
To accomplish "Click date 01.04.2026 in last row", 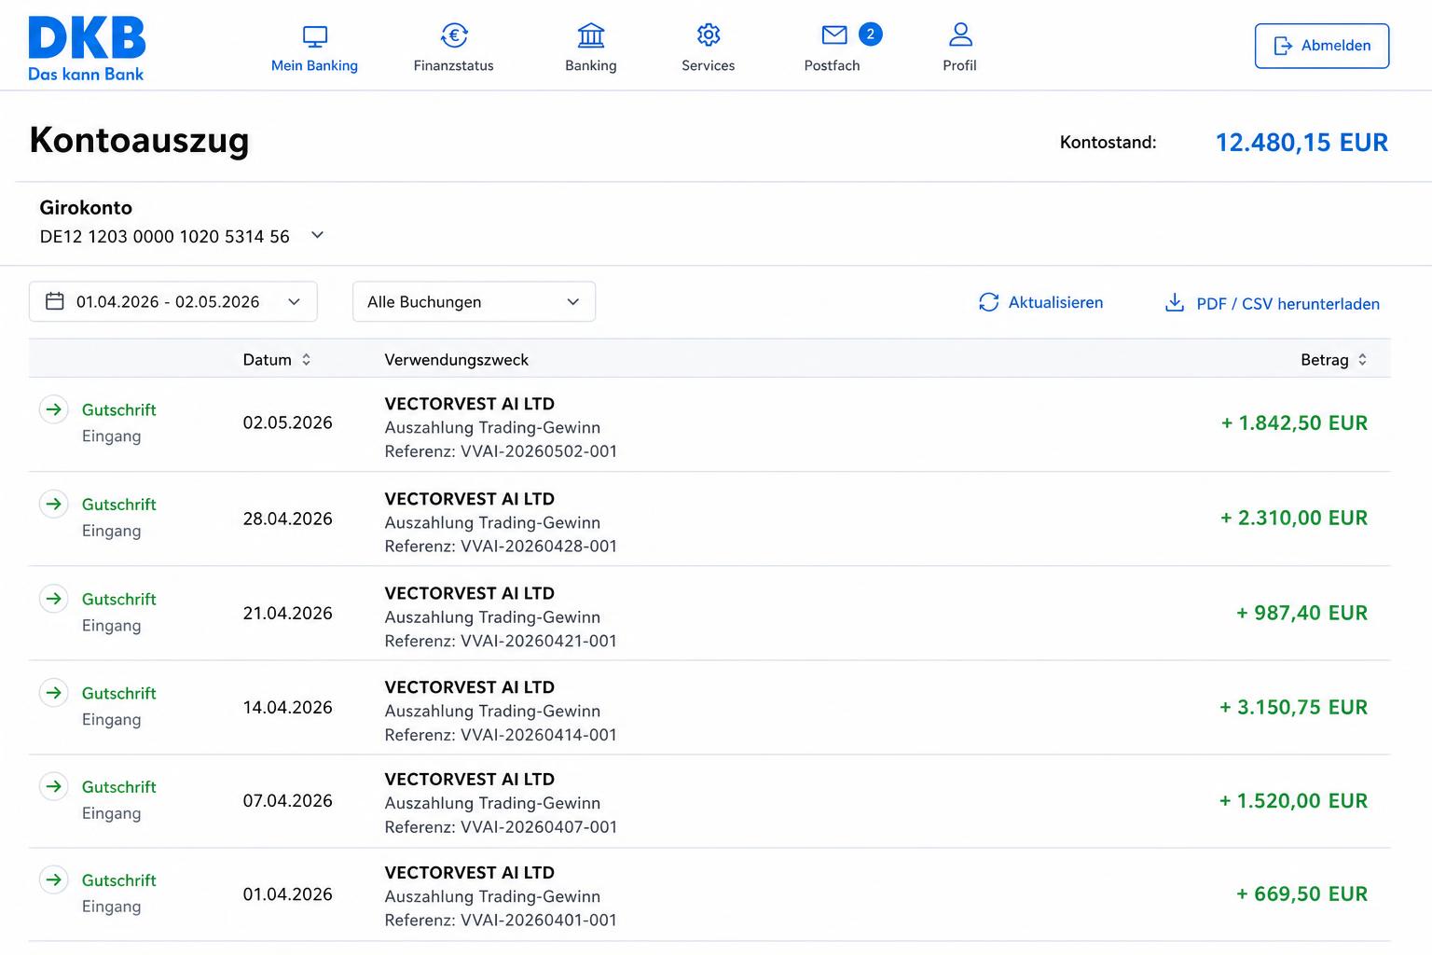I will coord(288,893).
